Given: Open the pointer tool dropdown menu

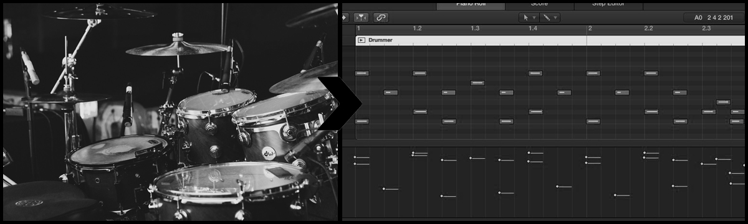Looking at the screenshot, I should [530, 17].
